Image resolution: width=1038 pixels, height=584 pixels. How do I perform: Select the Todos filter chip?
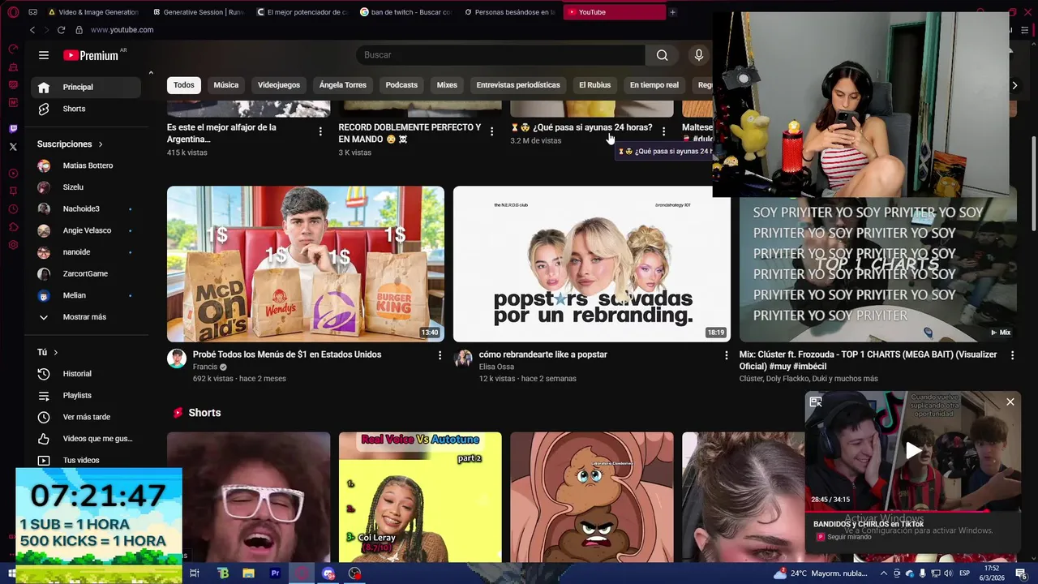click(x=184, y=85)
